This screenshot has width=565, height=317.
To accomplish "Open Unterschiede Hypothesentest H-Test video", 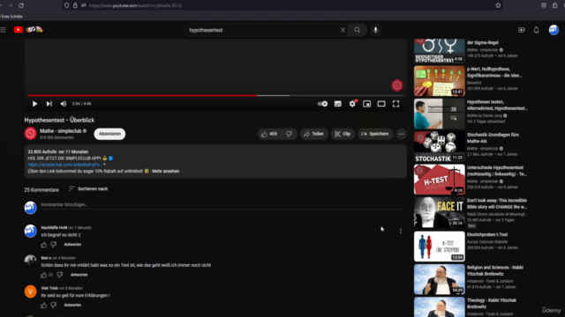I will (440, 180).
